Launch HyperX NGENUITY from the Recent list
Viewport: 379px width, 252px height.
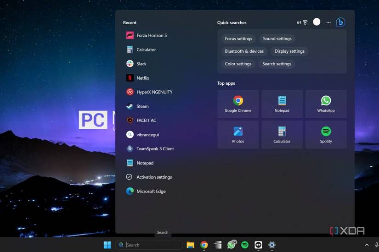pyautogui.click(x=150, y=92)
